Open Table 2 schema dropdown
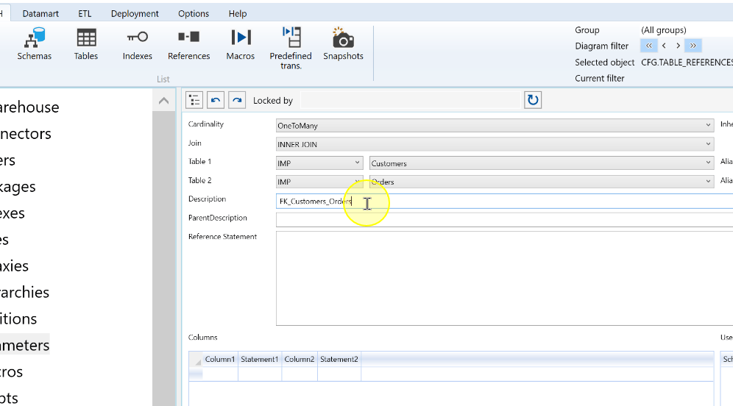 pyautogui.click(x=319, y=181)
